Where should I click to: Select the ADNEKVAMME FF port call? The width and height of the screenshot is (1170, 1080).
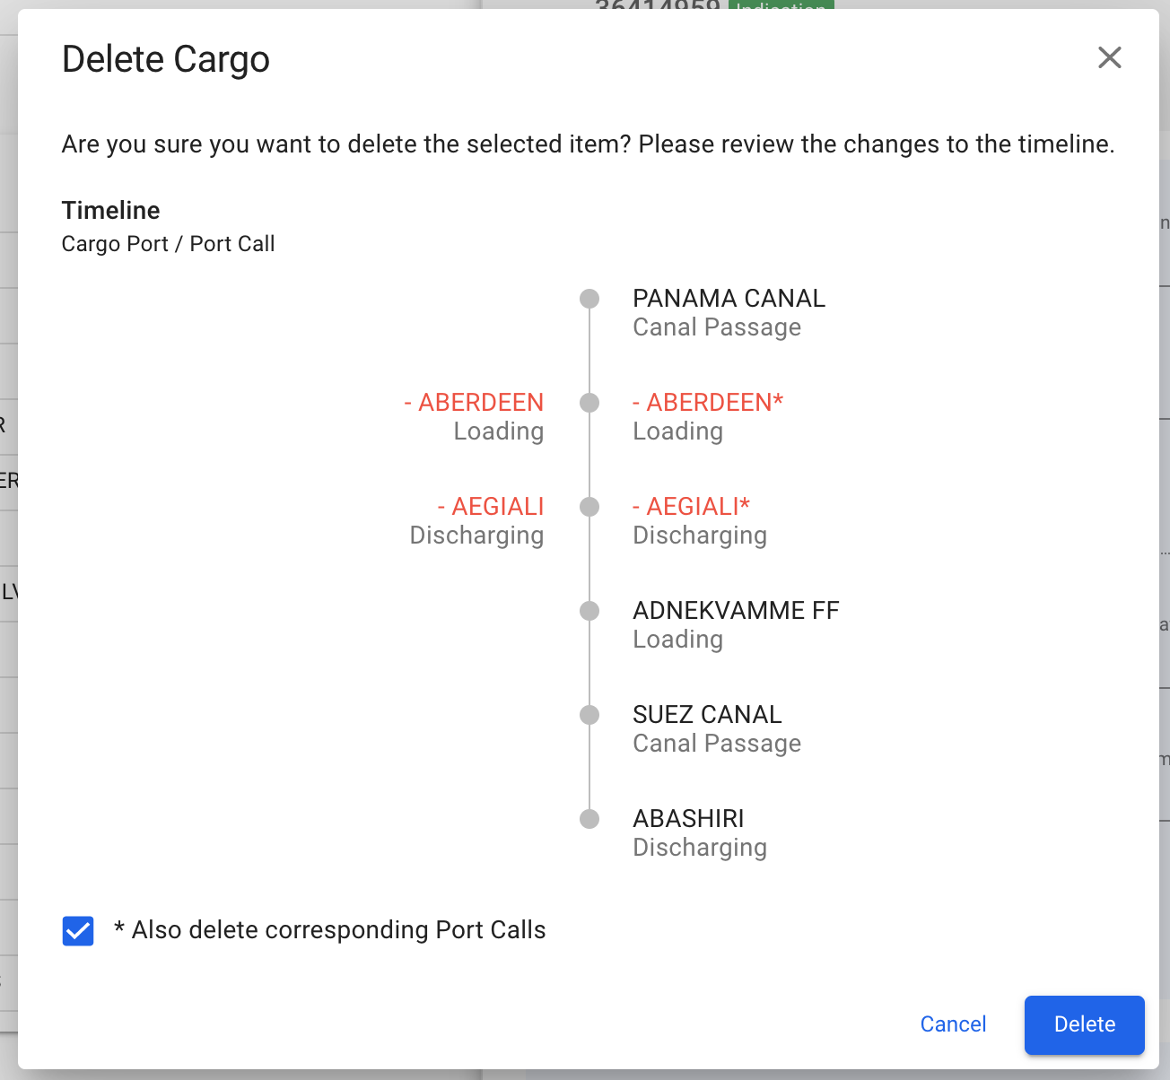coord(736,611)
